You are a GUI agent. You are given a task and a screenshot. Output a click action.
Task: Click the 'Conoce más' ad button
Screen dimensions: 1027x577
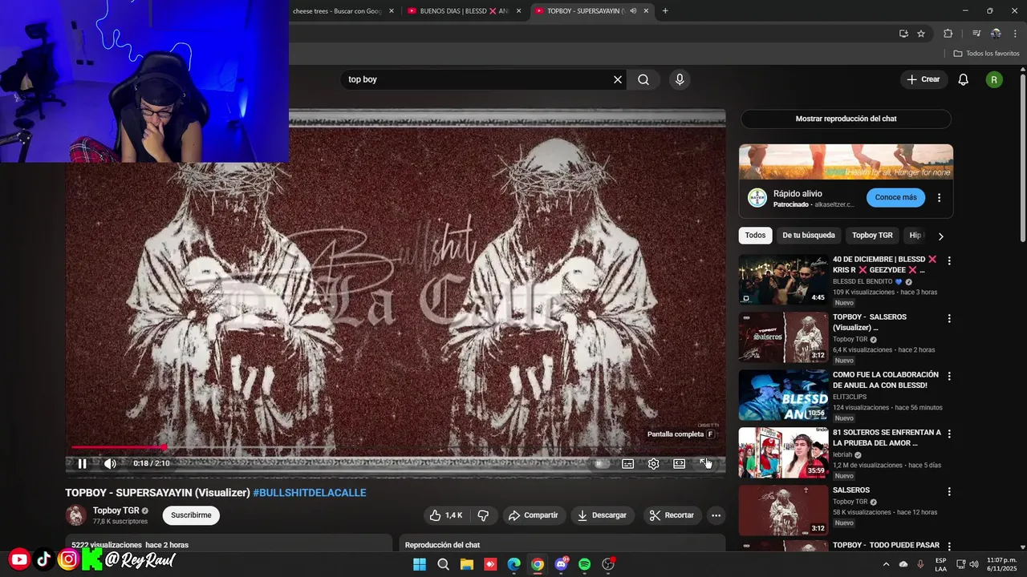coord(895,197)
